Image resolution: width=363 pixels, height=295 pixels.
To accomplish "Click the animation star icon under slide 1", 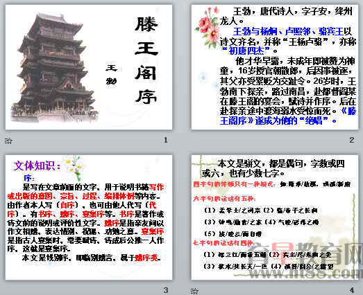I will tap(8, 141).
